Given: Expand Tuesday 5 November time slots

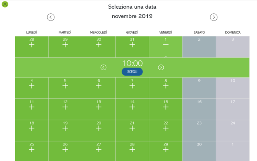Looking at the screenshot, I should tap(65, 86).
